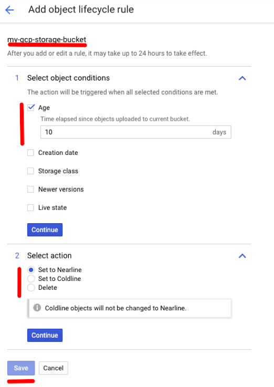Save the lifecycle rule

21,368
